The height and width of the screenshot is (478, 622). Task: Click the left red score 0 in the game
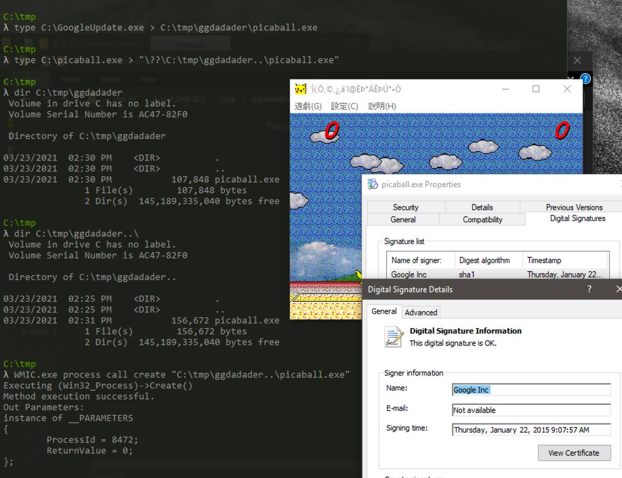tap(332, 131)
